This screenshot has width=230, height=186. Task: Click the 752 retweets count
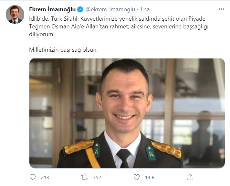pos(97,178)
